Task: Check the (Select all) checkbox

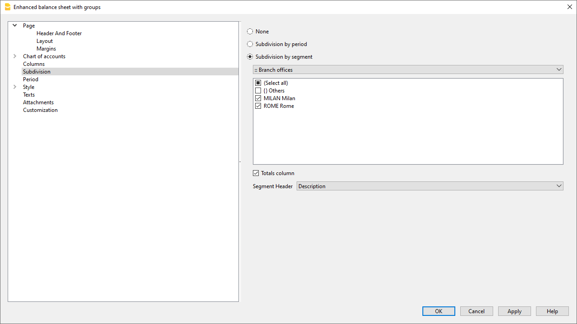Action: click(258, 83)
